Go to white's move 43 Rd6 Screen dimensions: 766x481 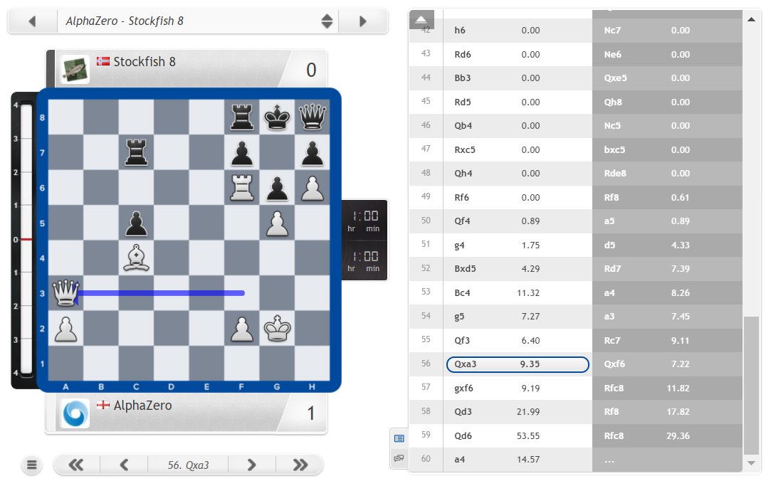[x=518, y=54]
